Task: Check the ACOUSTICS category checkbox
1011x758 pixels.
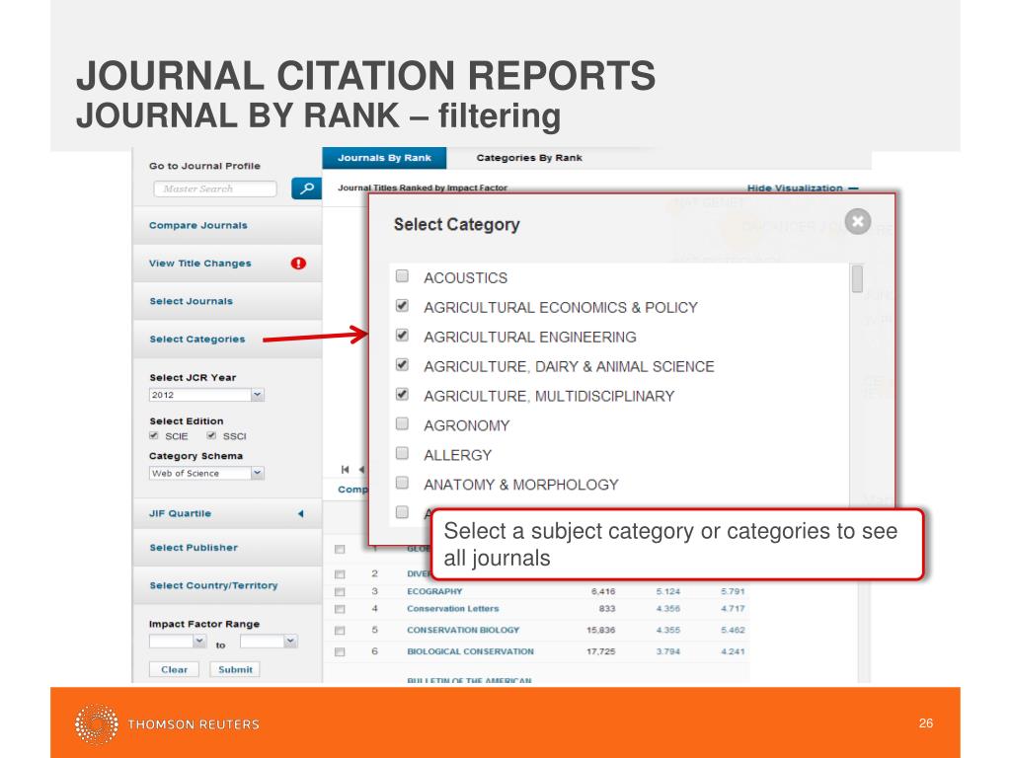Action: tap(402, 276)
